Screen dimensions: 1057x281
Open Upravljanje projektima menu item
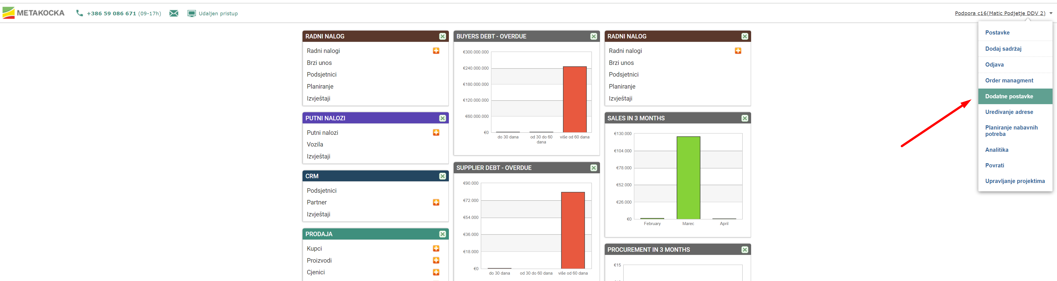[1015, 181]
